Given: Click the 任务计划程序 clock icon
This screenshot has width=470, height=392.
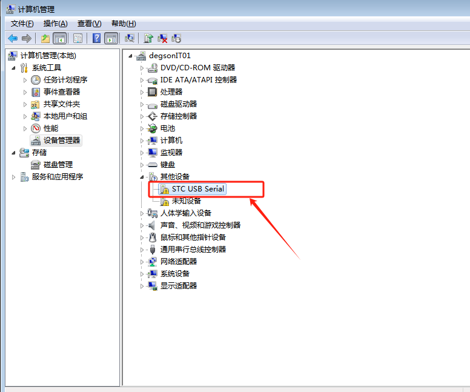Looking at the screenshot, I should pos(36,80).
